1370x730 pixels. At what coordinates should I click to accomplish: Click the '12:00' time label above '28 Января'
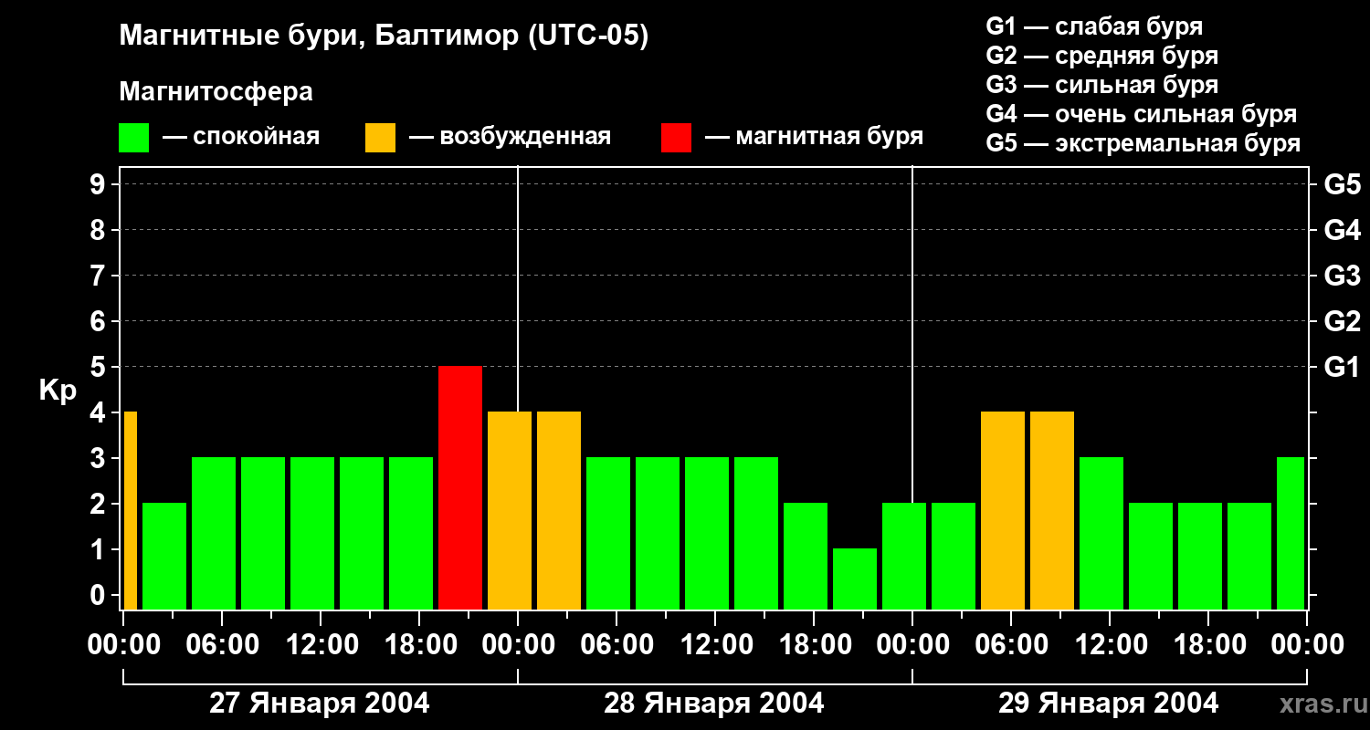713,645
